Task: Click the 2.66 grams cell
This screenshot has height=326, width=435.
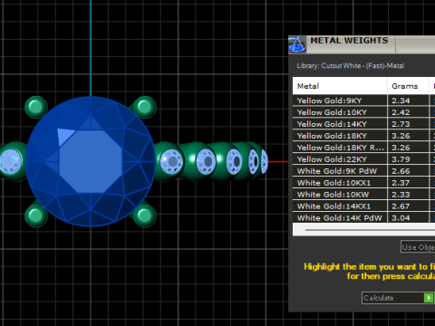Action: (x=408, y=171)
